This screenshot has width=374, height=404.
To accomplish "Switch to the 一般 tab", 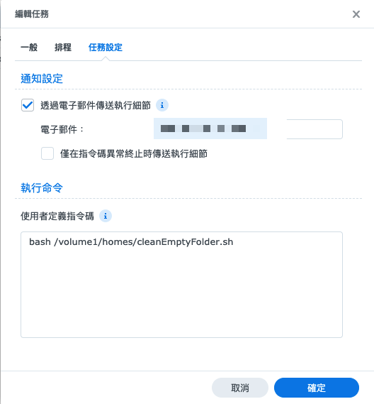I will click(x=29, y=48).
